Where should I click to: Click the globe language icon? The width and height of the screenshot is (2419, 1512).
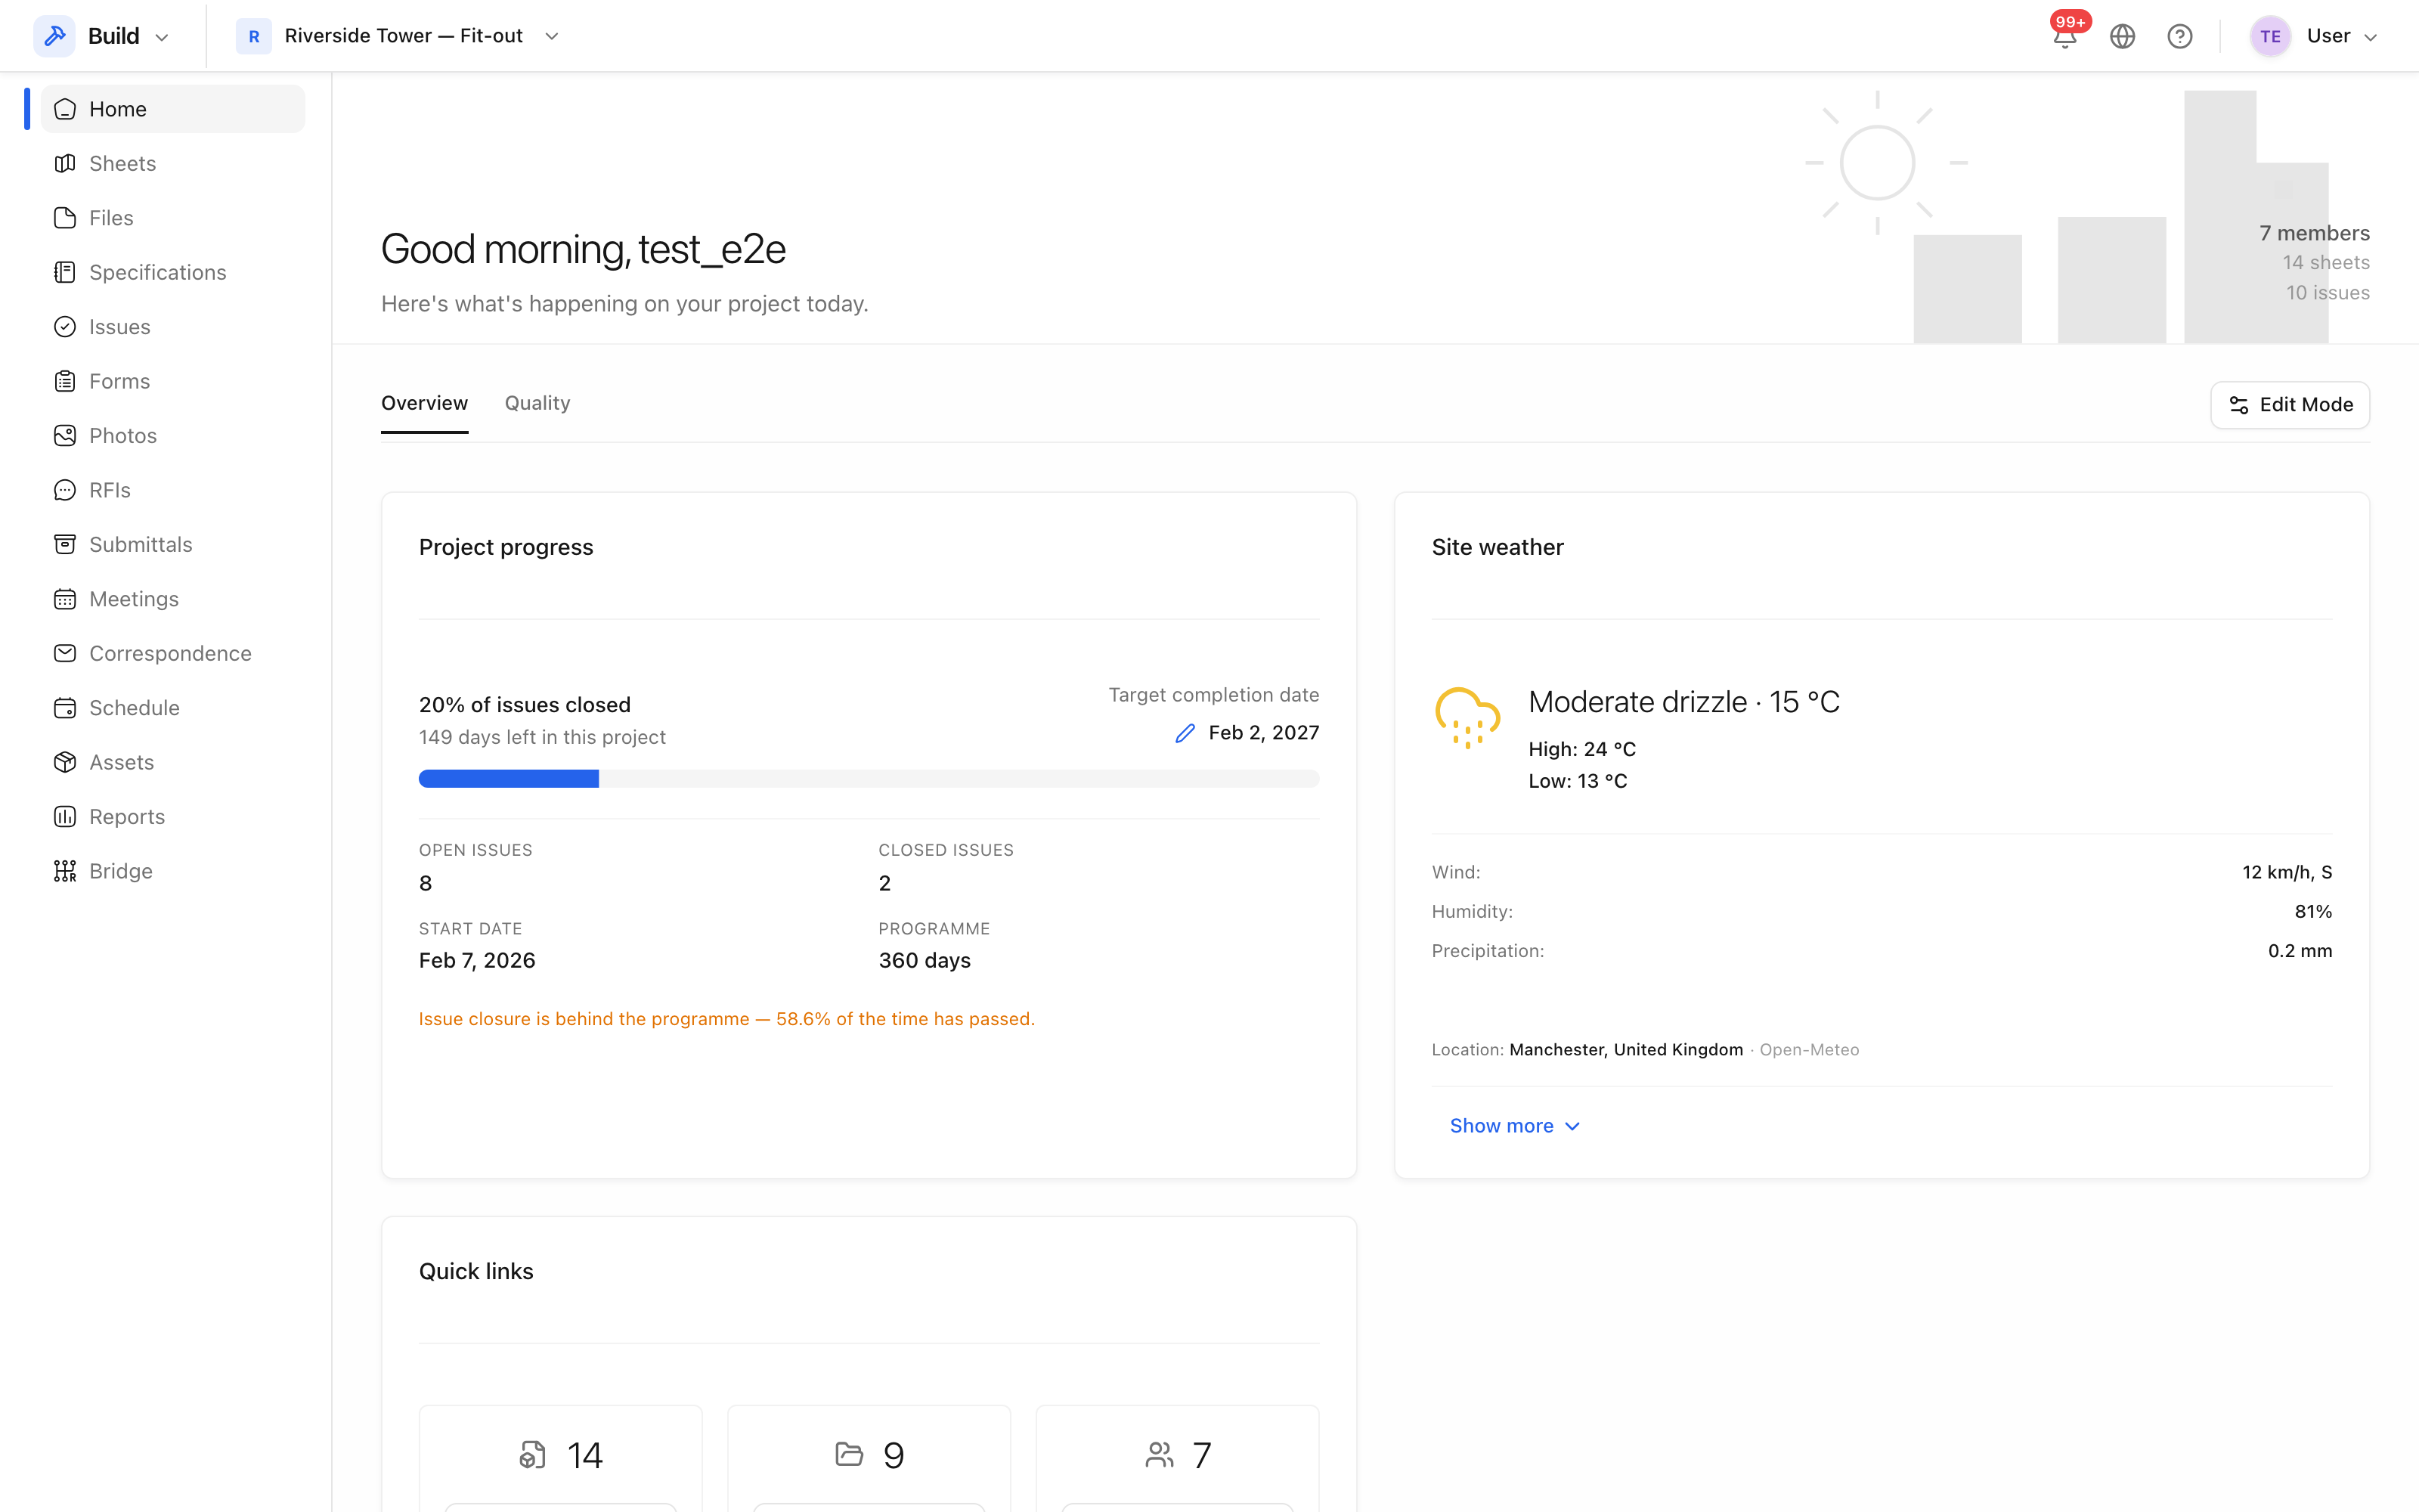pos(2122,36)
